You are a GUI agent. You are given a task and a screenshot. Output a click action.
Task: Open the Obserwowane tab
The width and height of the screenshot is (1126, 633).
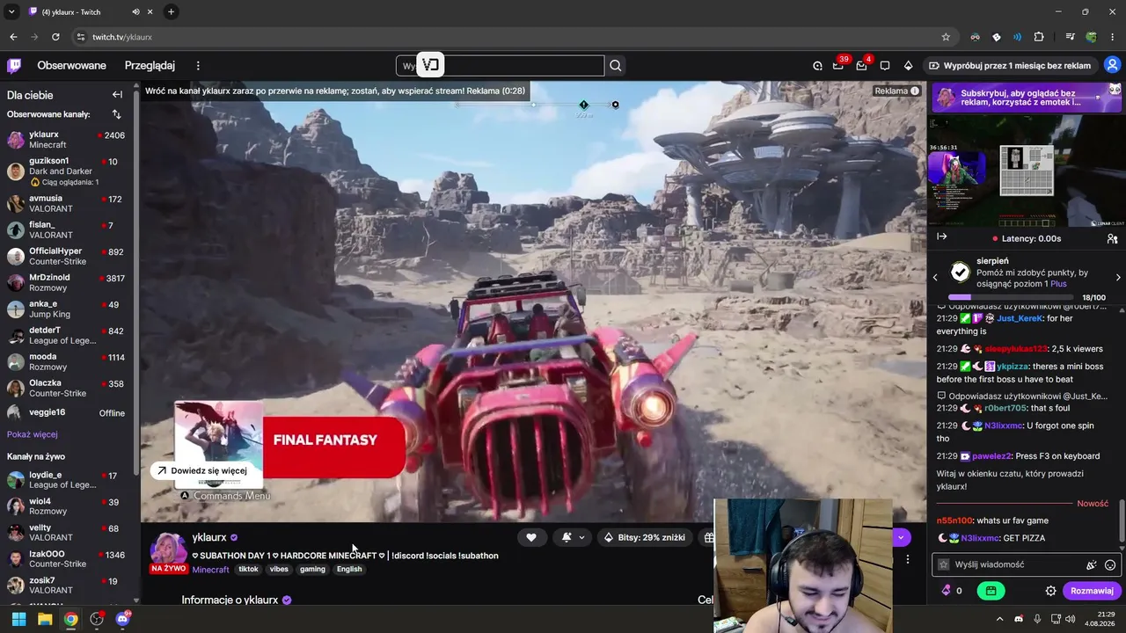point(71,65)
